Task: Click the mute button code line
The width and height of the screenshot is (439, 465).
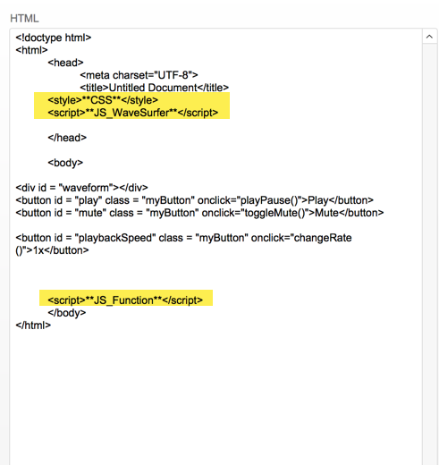Action: tap(199, 213)
